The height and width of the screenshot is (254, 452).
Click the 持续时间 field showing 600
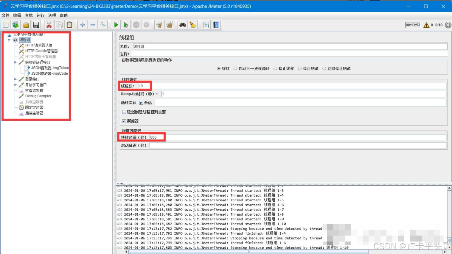click(298, 137)
